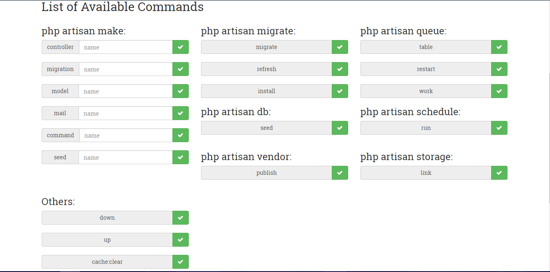
Task: Focus the migration name input field
Action: [x=125, y=69]
